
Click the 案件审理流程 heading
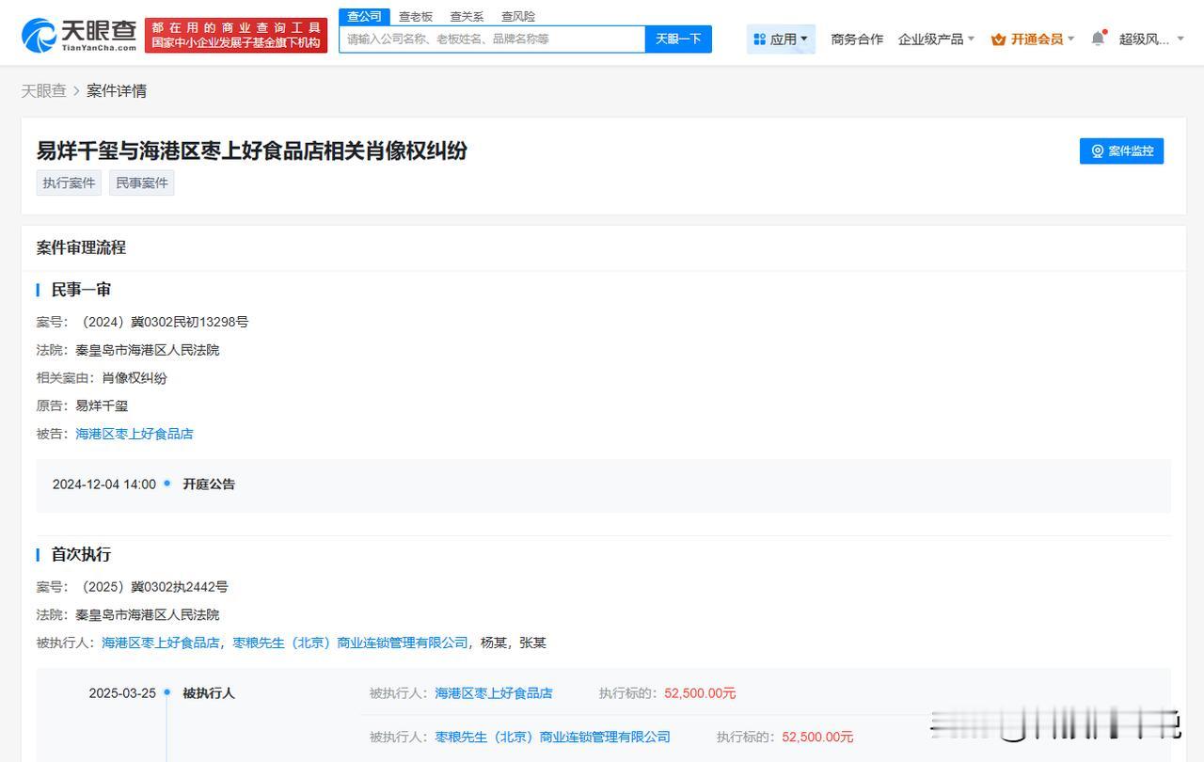pos(81,247)
